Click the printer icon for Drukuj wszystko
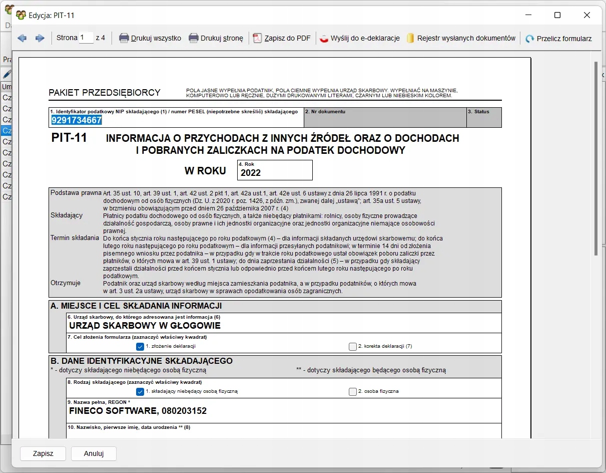606x473 pixels. 124,38
